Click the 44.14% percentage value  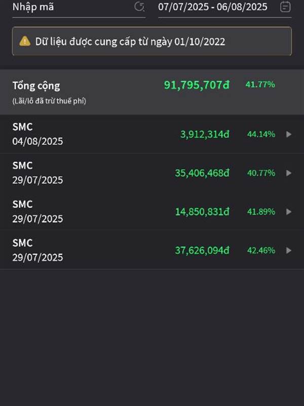pyautogui.click(x=261, y=134)
